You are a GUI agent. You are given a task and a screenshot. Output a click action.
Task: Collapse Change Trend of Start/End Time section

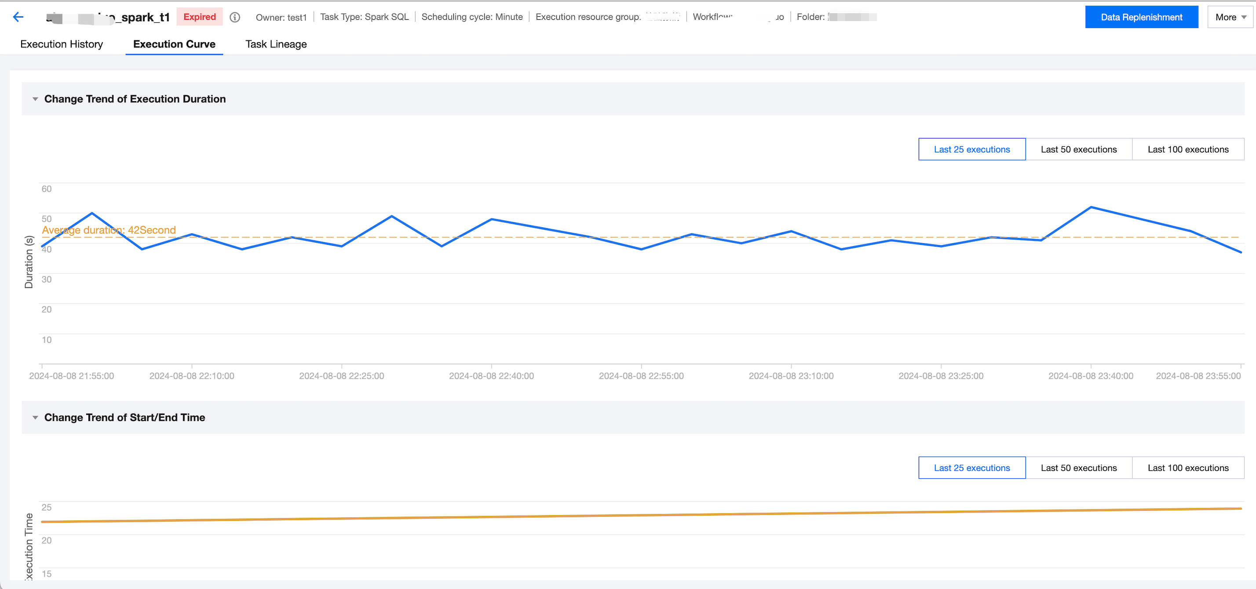pos(35,418)
